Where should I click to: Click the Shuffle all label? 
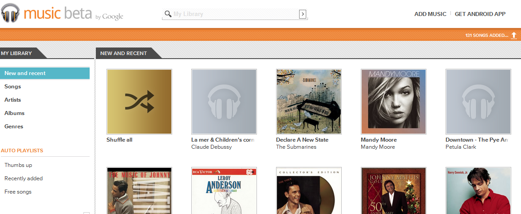(x=119, y=140)
